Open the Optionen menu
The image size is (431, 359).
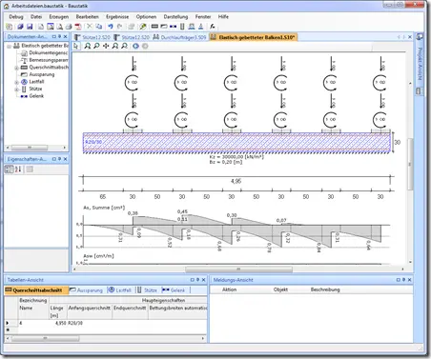pos(146,16)
